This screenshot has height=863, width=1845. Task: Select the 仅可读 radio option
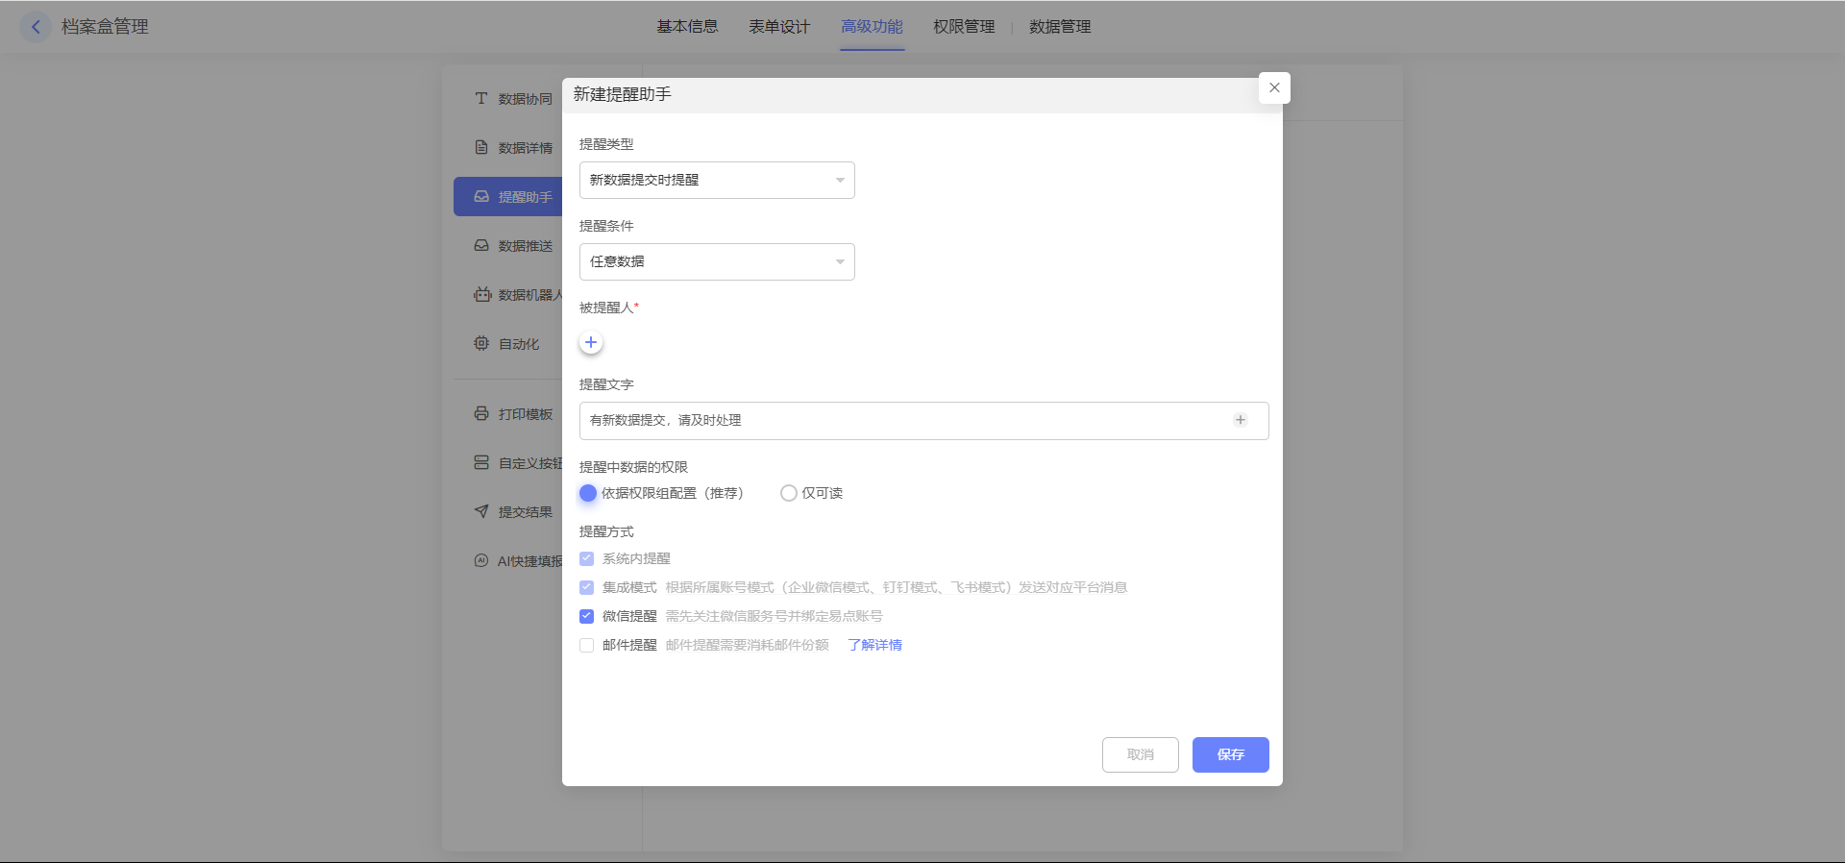tap(789, 493)
